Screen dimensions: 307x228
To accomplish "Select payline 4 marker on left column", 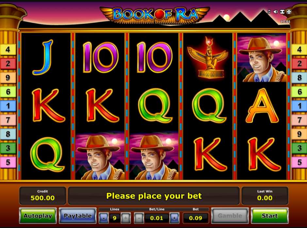I will tap(8, 50).
